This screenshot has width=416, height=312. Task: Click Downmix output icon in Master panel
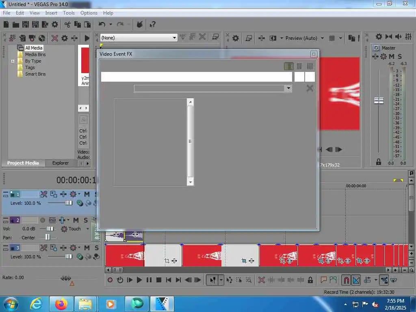(388, 37)
